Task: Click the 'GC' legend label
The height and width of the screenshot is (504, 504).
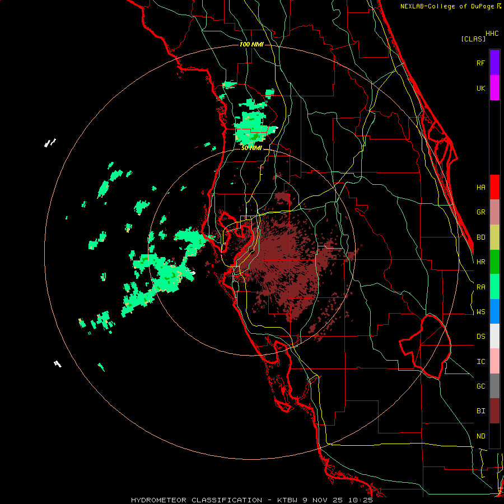Action: pyautogui.click(x=480, y=386)
